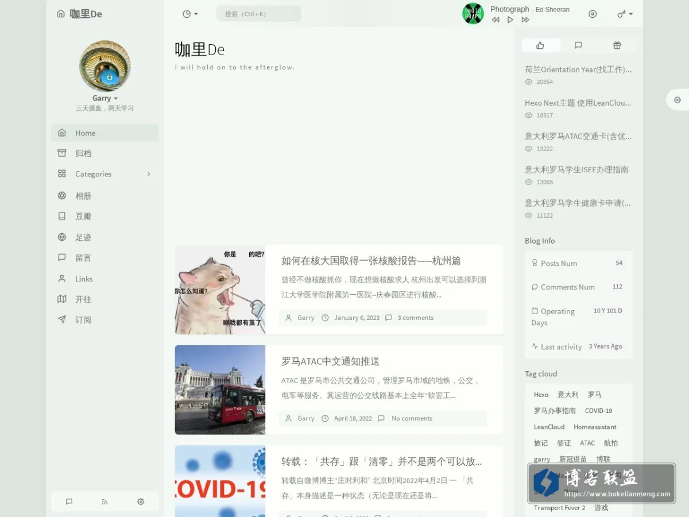Open article 如何在核大国取得一张核酸报告
The image size is (689, 517).
[x=371, y=261]
